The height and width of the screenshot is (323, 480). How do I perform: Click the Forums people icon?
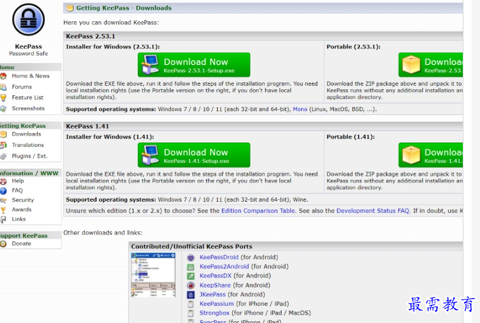tap(4, 87)
